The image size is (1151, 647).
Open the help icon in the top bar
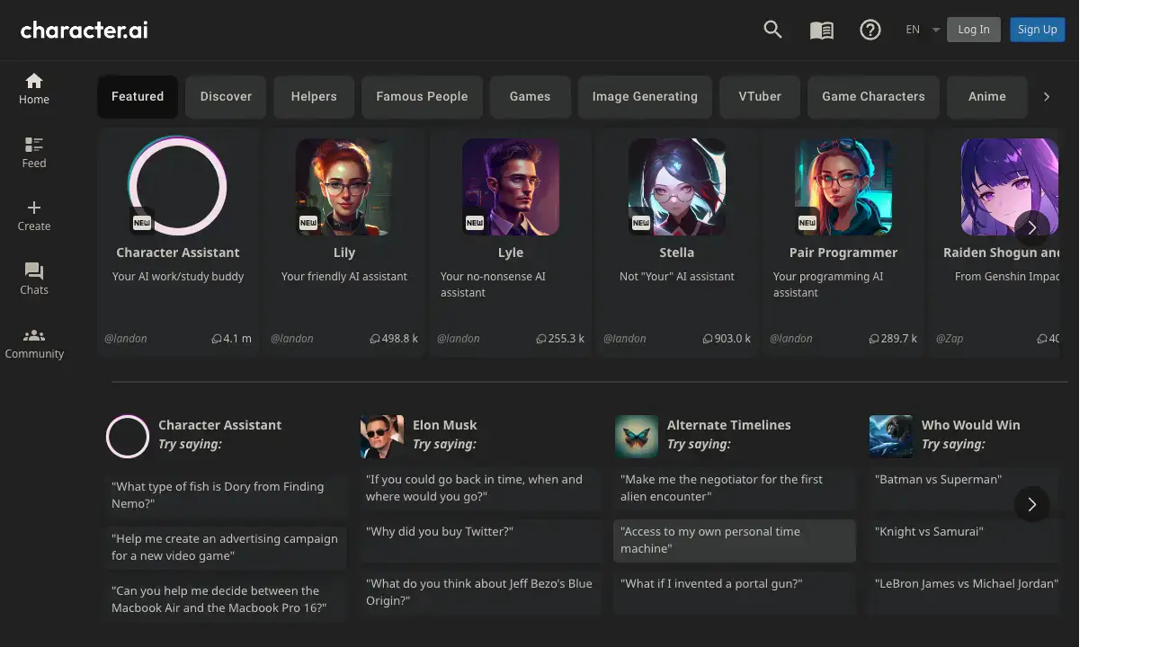[870, 30]
